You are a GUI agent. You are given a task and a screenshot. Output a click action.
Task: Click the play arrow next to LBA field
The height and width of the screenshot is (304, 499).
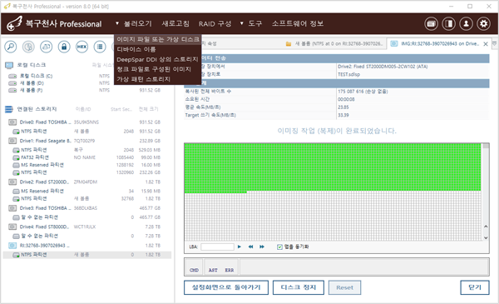tap(240, 247)
